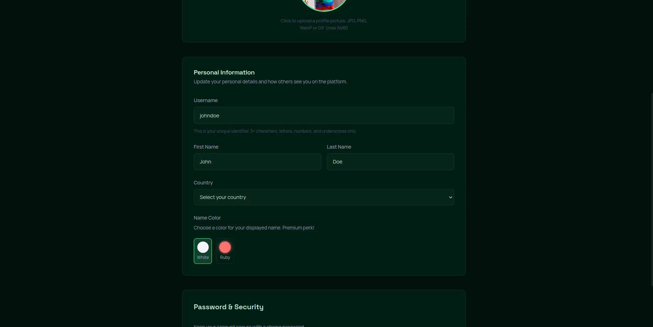Click the Premium perk description text
Image resolution: width=653 pixels, height=327 pixels.
point(254,228)
